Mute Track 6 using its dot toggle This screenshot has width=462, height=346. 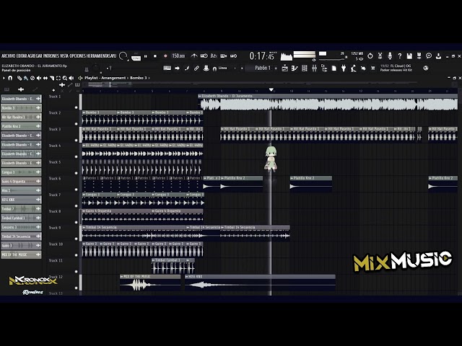tap(77, 190)
